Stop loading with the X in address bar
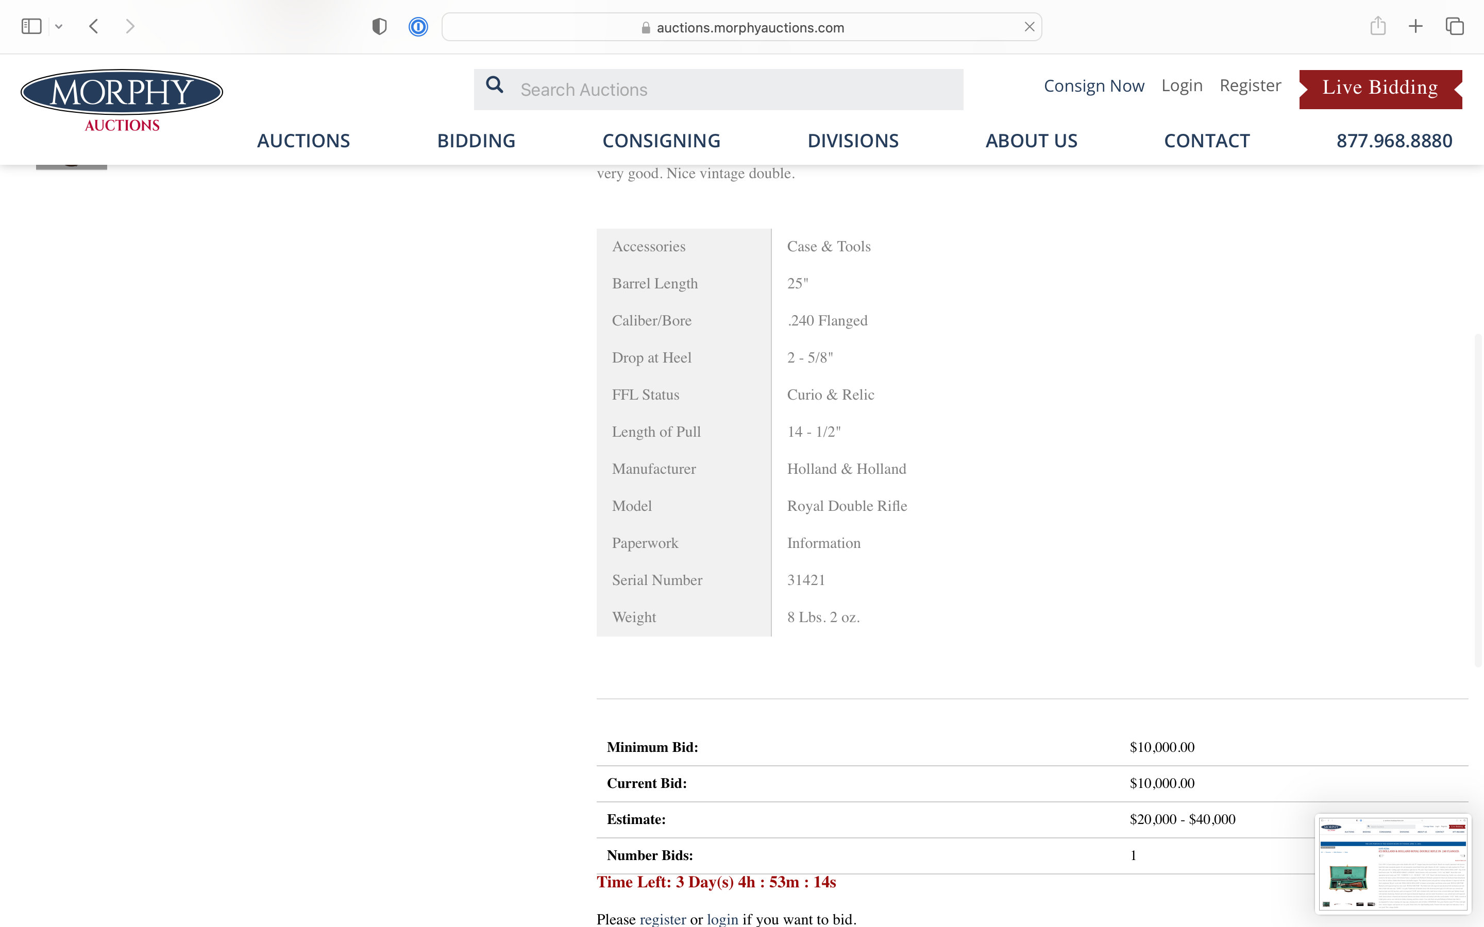Screen dimensions: 1484x927 coord(1030,27)
